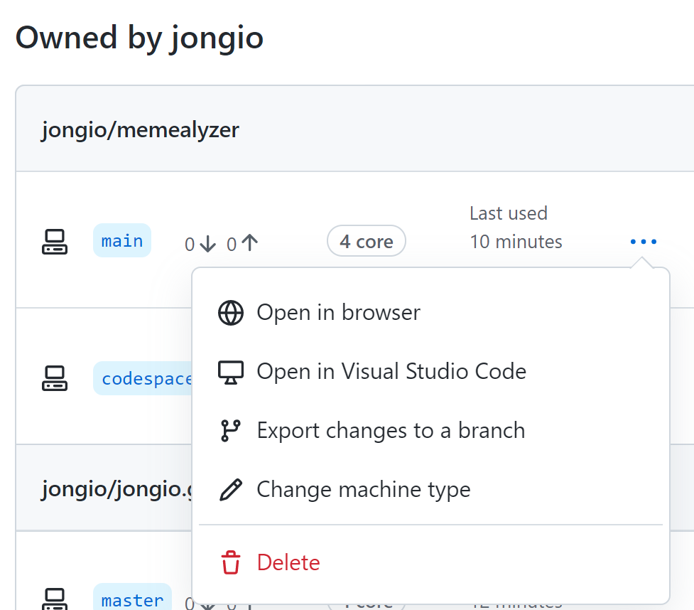Select the main branch label

coord(121,240)
